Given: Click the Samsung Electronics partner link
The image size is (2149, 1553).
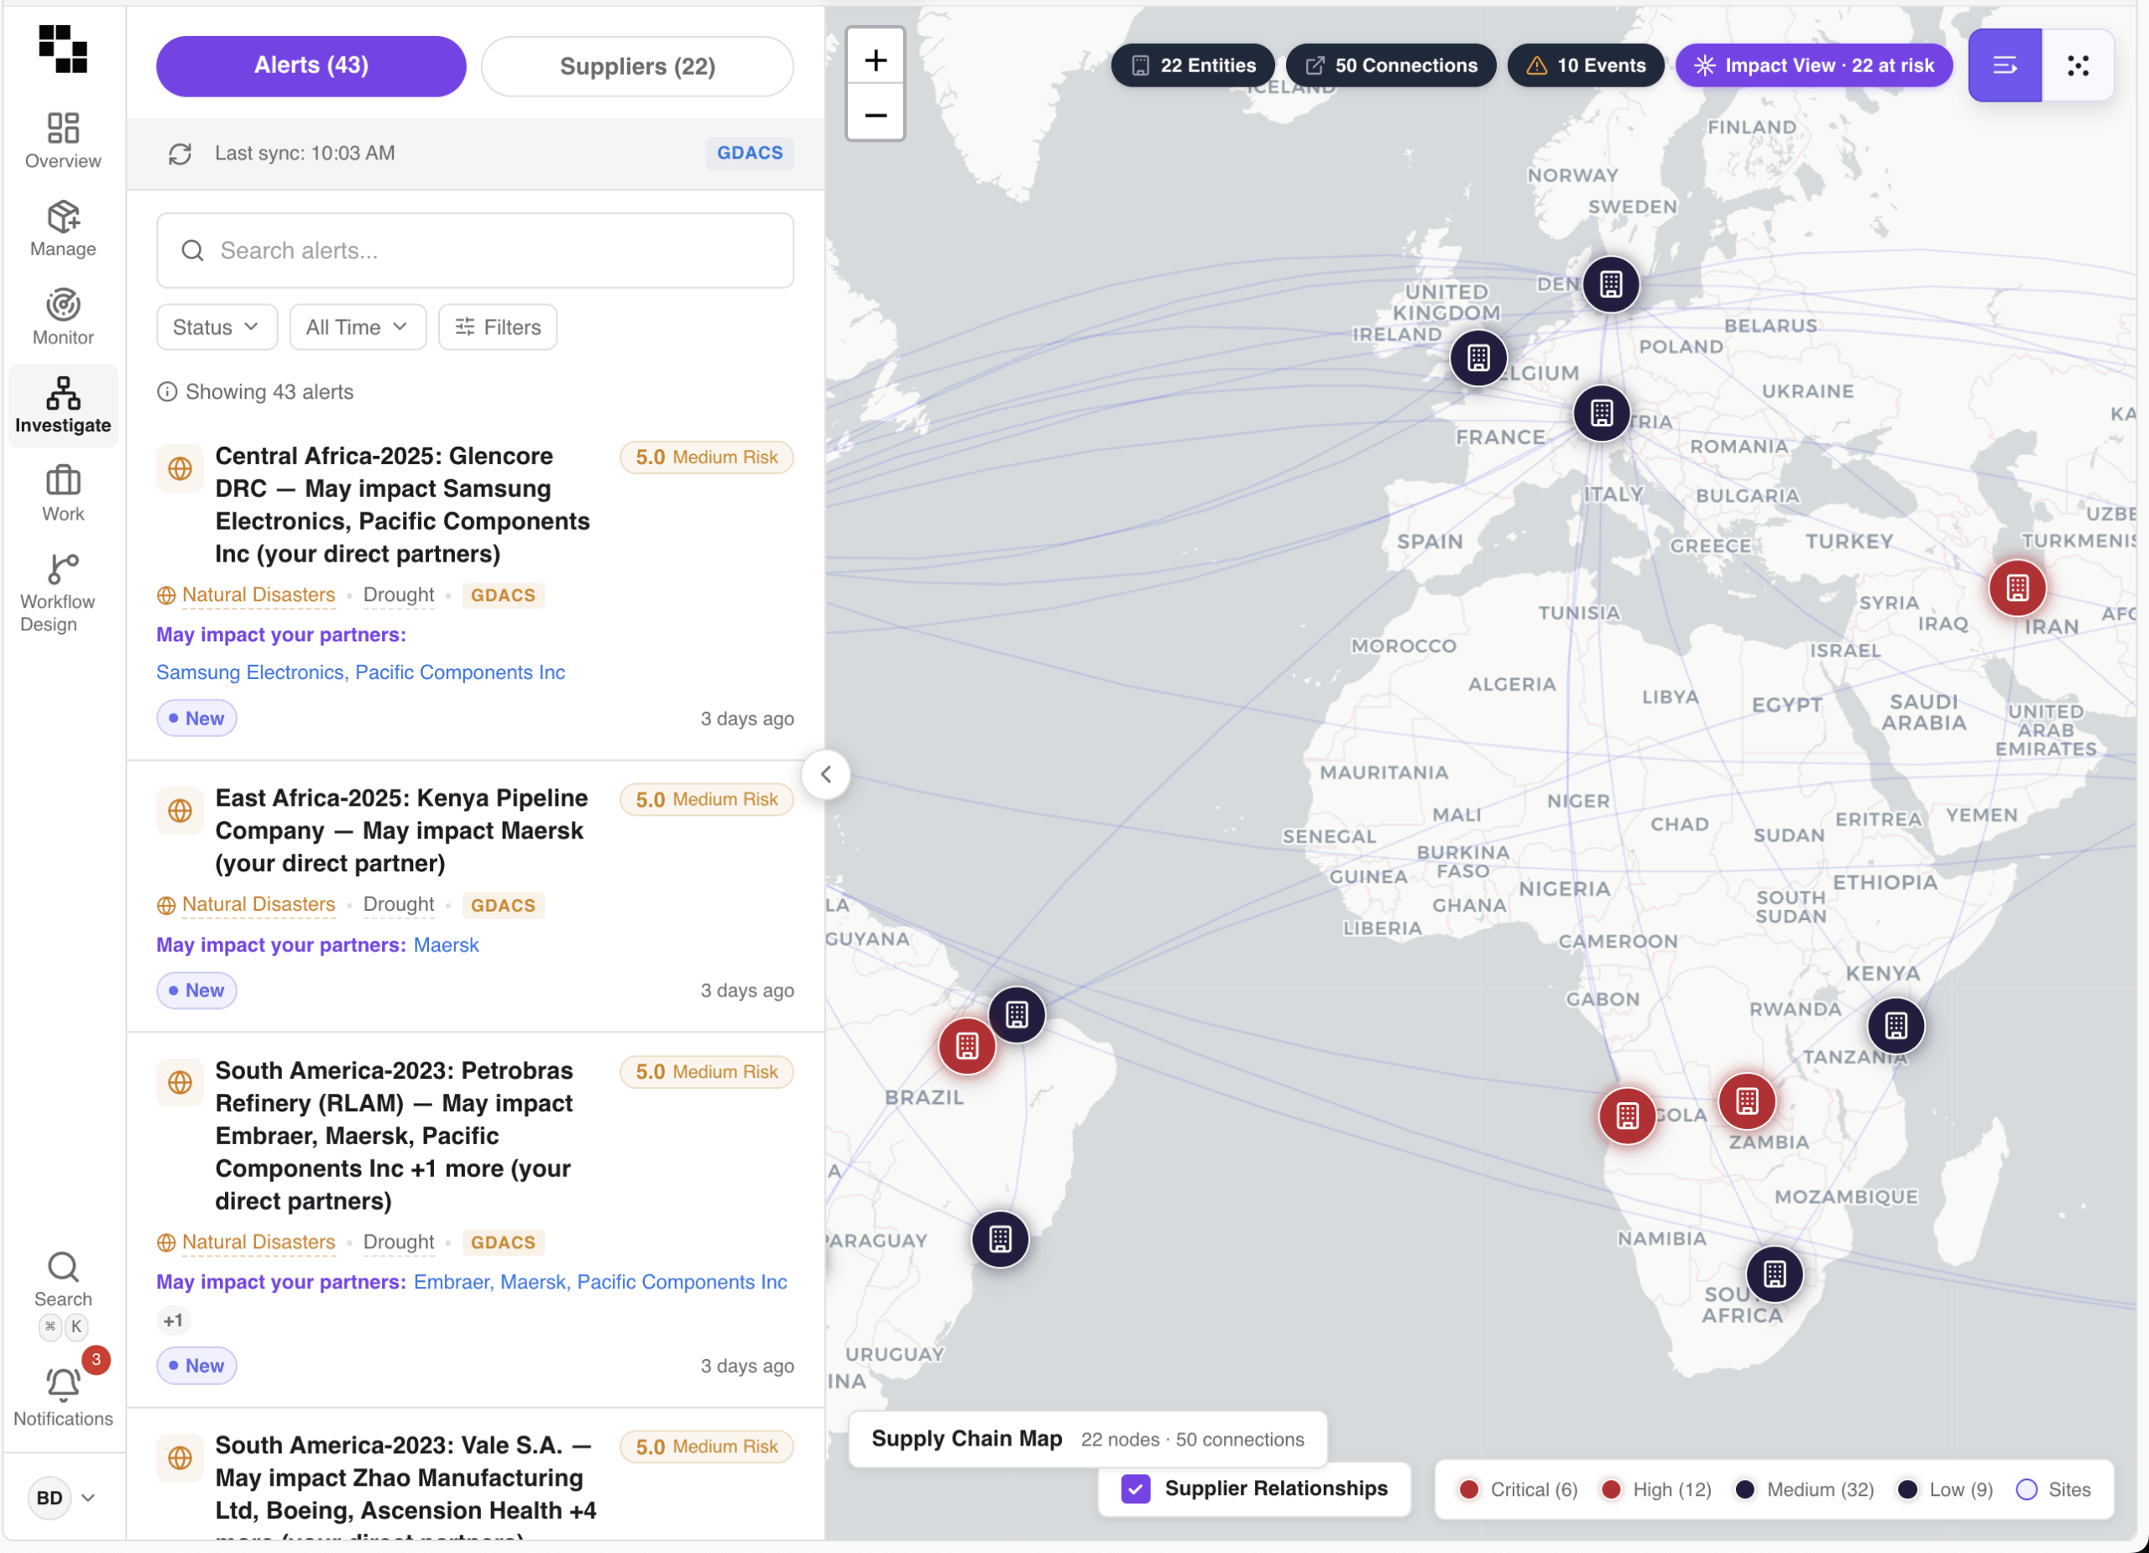Looking at the screenshot, I should [x=249, y=672].
